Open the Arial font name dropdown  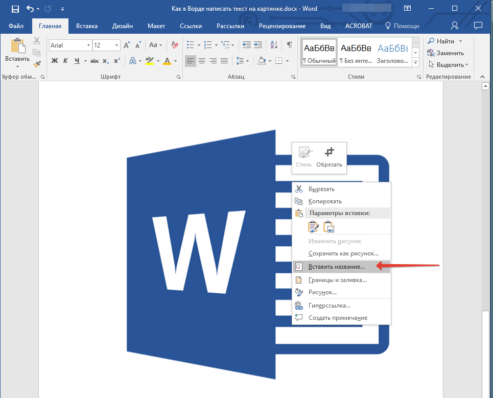tap(88, 45)
